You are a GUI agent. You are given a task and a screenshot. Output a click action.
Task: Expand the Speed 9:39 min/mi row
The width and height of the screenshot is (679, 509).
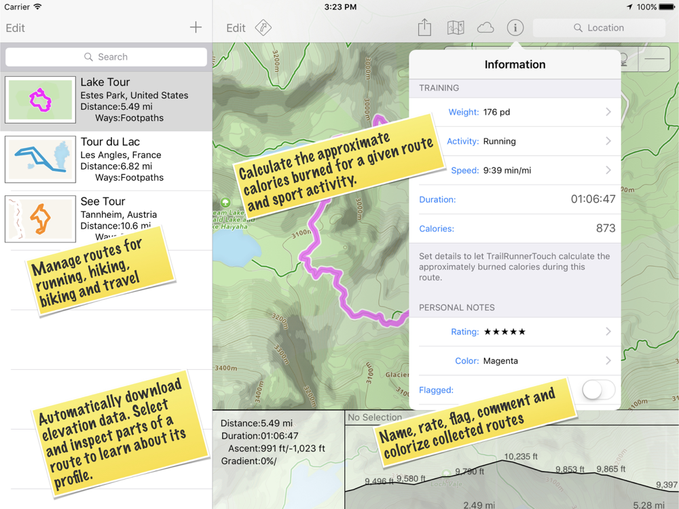[515, 170]
